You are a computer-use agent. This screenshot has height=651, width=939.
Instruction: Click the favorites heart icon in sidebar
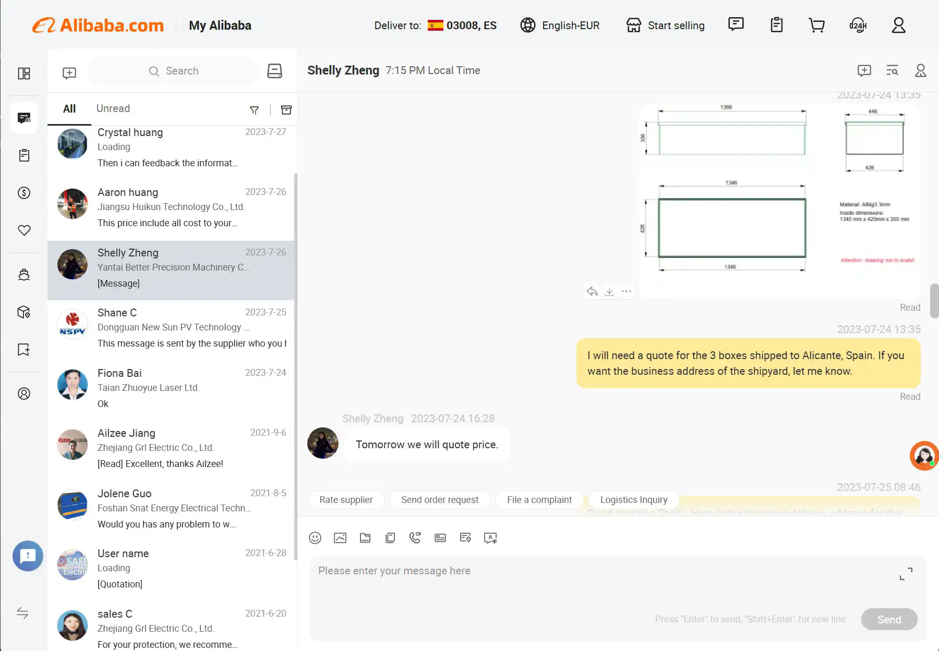24,230
